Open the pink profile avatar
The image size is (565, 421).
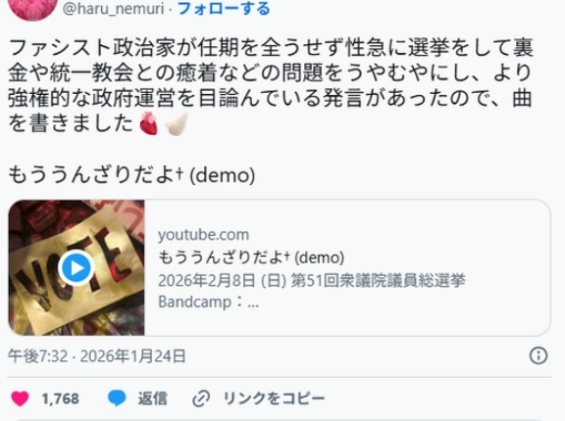[x=33, y=9]
